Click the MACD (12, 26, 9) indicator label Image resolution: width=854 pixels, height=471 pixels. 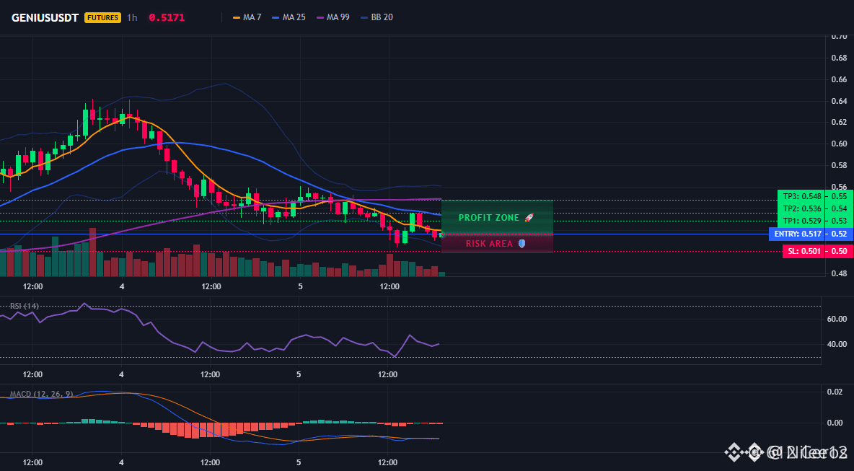tap(41, 394)
